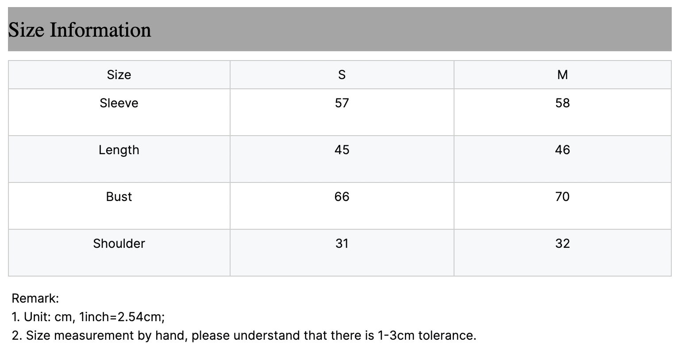693x349 pixels.
Task: Click the Remark label text
Action: point(35,298)
